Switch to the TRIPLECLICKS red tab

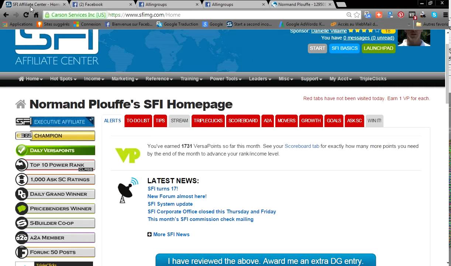click(208, 121)
